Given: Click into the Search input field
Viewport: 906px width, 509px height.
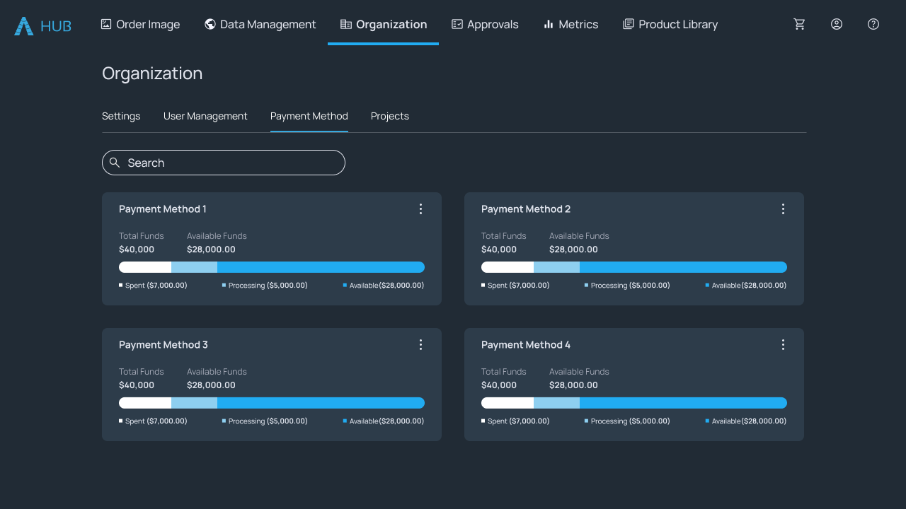Looking at the screenshot, I should [234, 163].
